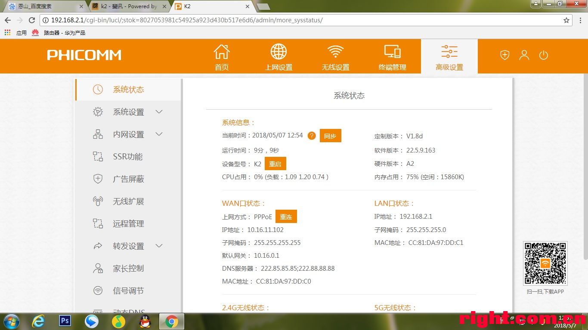Click the browser back arrow
Viewport: 588px width, 330px height.
[x=8, y=20]
